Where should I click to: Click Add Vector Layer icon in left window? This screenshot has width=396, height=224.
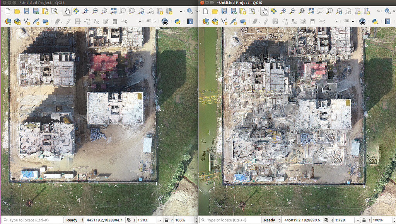(x=27, y=21)
